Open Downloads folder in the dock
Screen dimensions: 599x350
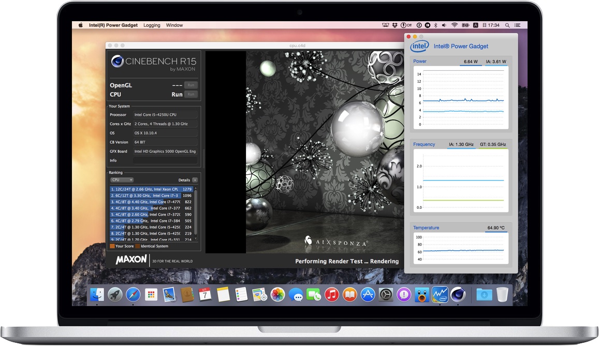tap(484, 295)
